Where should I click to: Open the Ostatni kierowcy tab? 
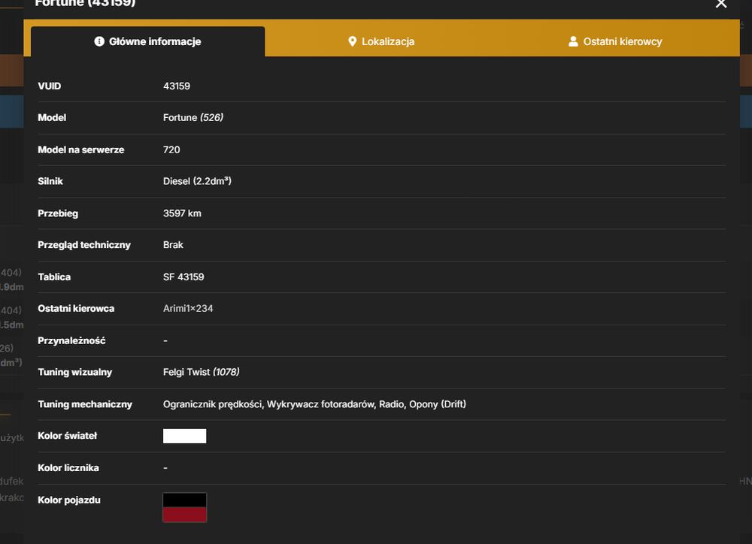[x=615, y=41]
